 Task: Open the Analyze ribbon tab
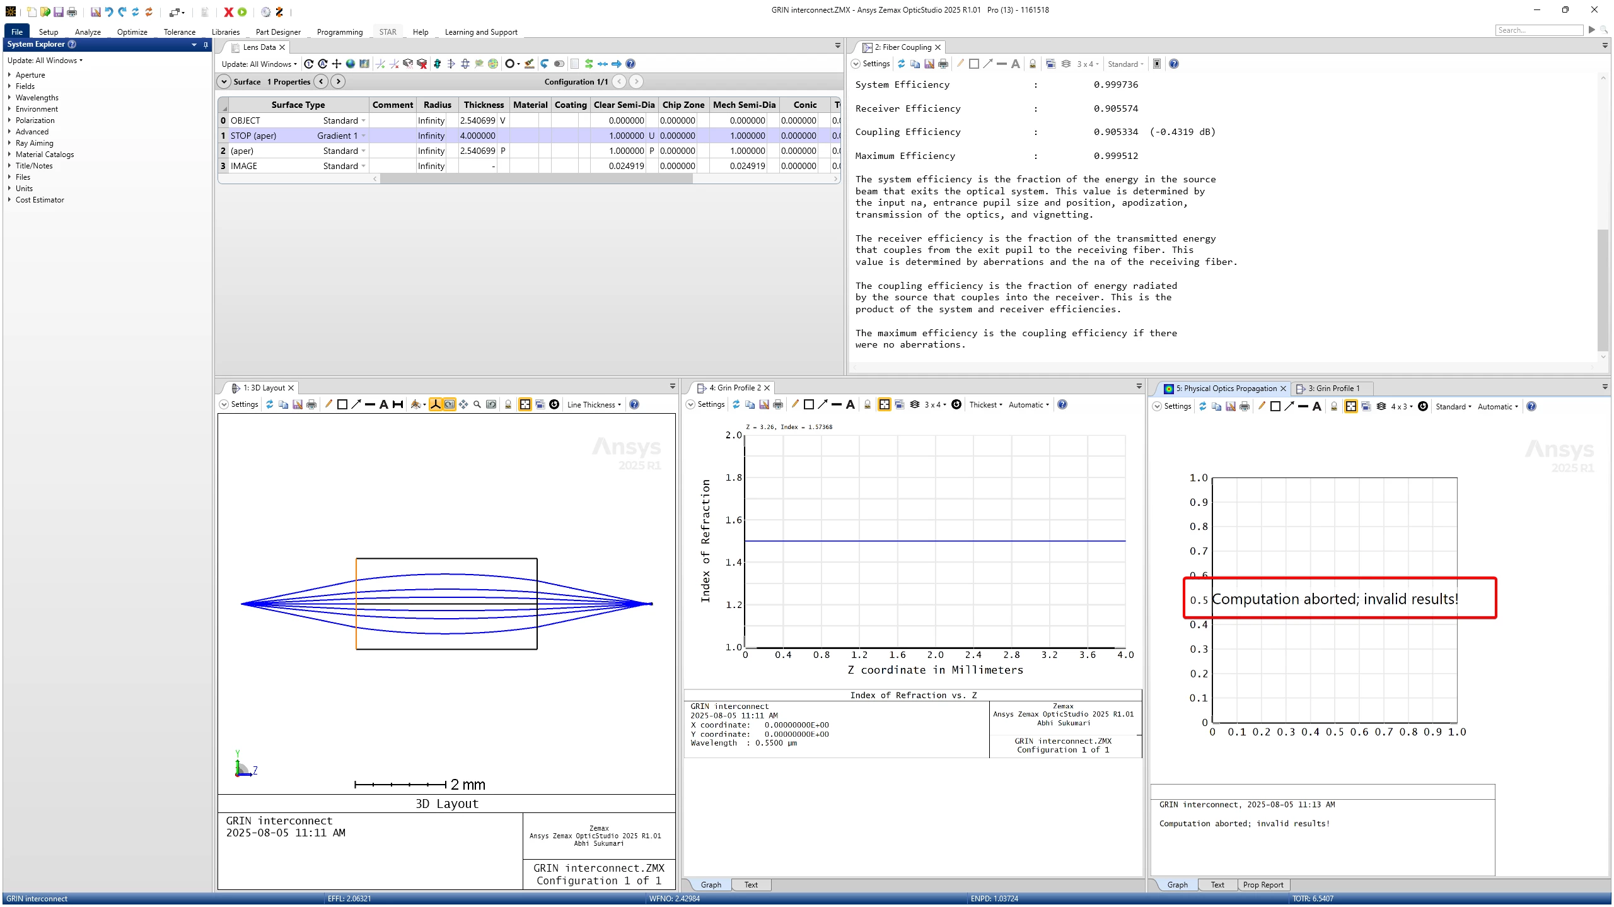[x=88, y=32]
